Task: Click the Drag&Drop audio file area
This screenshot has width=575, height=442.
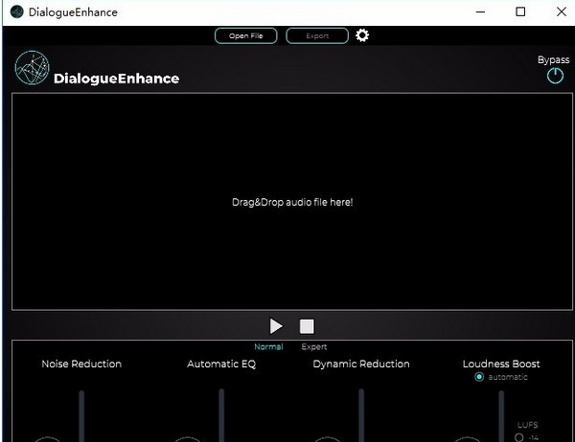Action: pos(292,202)
